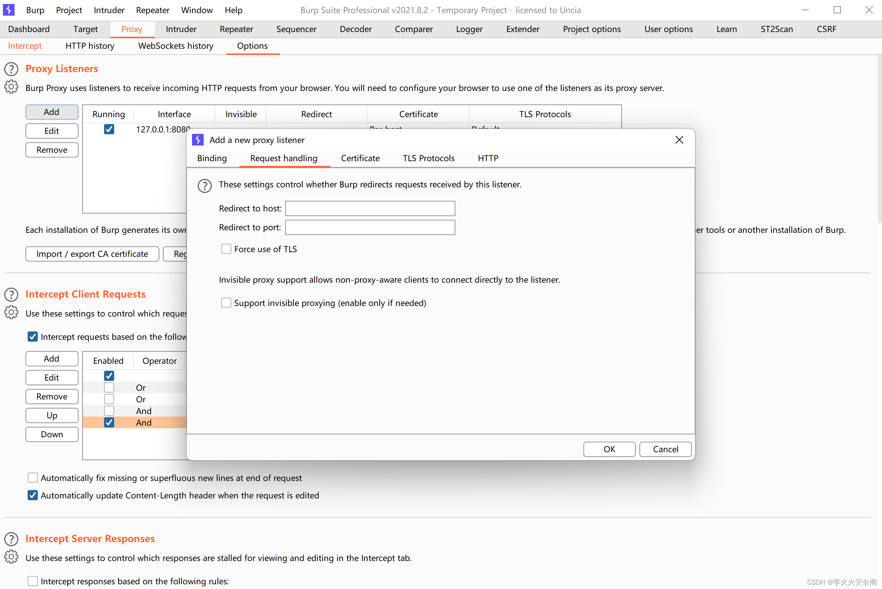Image resolution: width=882 pixels, height=589 pixels.
Task: Select the Binding tab in dialog
Action: pos(212,159)
